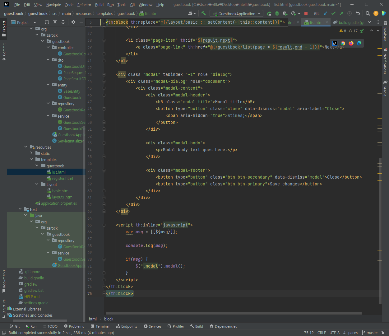Toggle the Notifications tool window
This screenshot has height=336, width=389.
tap(385, 61)
